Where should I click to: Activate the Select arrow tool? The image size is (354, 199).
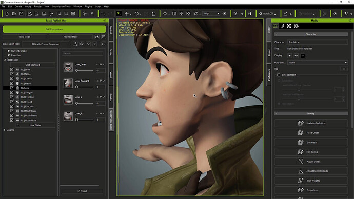point(119,14)
